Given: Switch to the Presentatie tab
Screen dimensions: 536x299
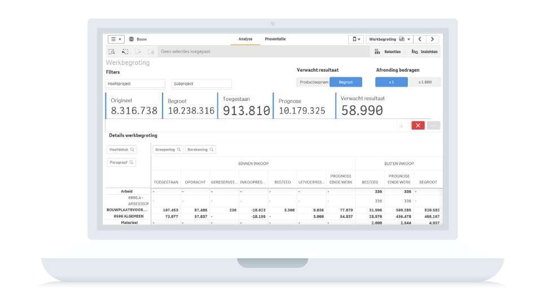Looking at the screenshot, I should click(x=275, y=39).
